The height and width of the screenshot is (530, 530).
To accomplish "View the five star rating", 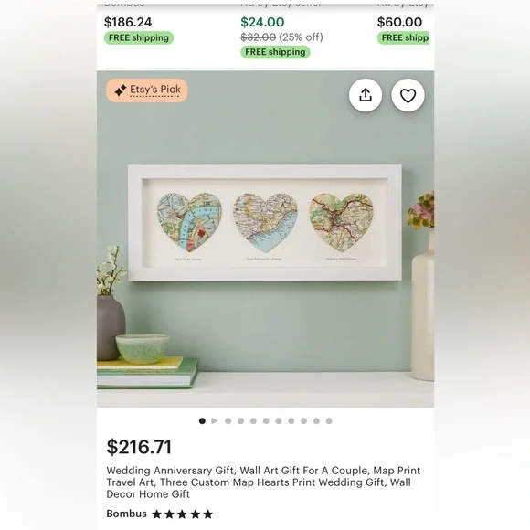I will point(182,514).
